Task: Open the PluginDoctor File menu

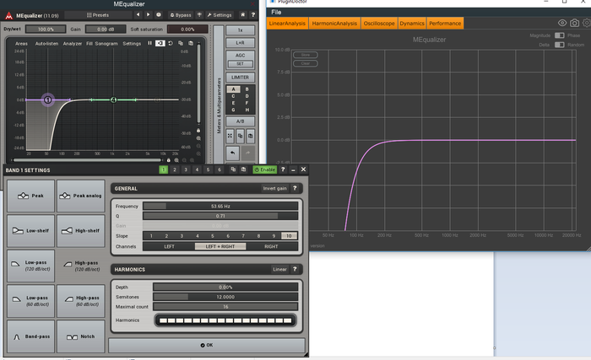Action: point(276,12)
